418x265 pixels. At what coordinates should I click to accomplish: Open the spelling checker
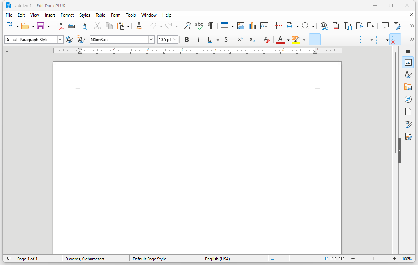(199, 26)
